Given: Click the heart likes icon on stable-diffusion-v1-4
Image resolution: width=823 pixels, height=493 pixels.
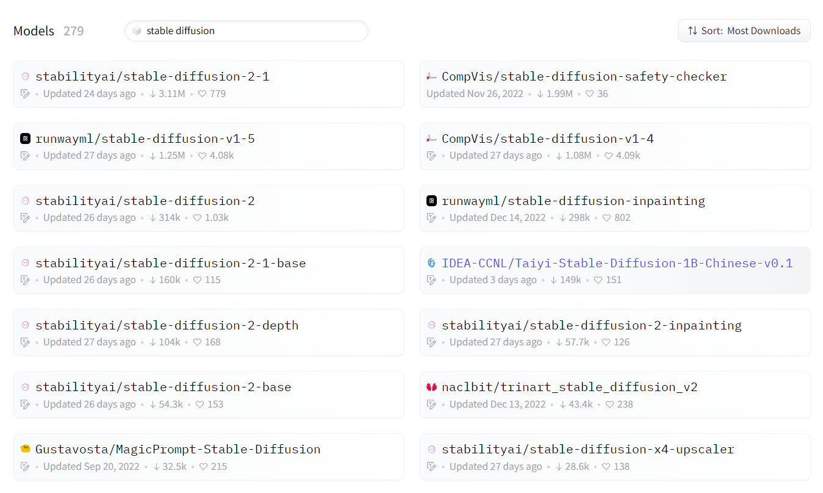Looking at the screenshot, I should (608, 156).
